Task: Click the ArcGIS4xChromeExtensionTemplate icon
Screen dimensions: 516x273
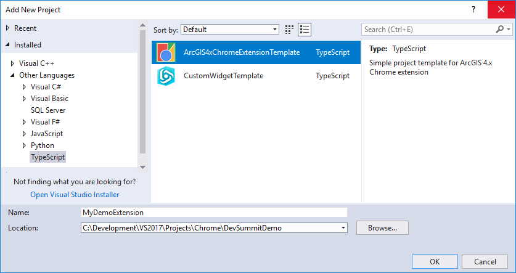Action: coord(166,52)
